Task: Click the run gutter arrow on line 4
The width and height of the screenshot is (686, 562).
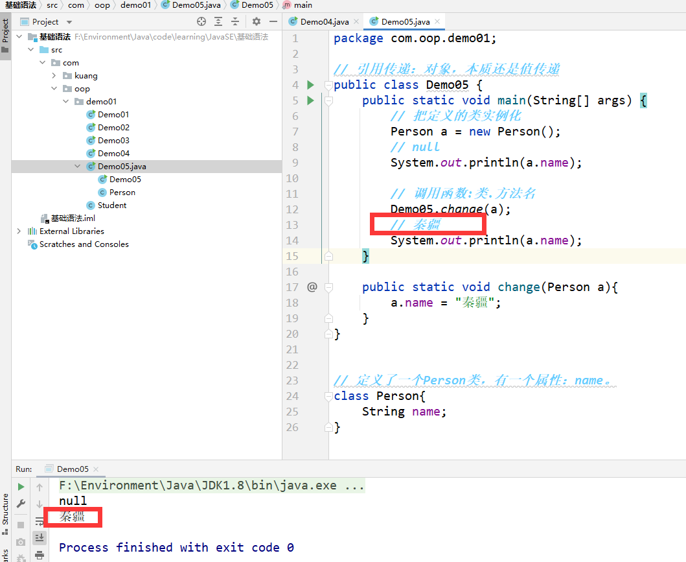Action: point(311,84)
